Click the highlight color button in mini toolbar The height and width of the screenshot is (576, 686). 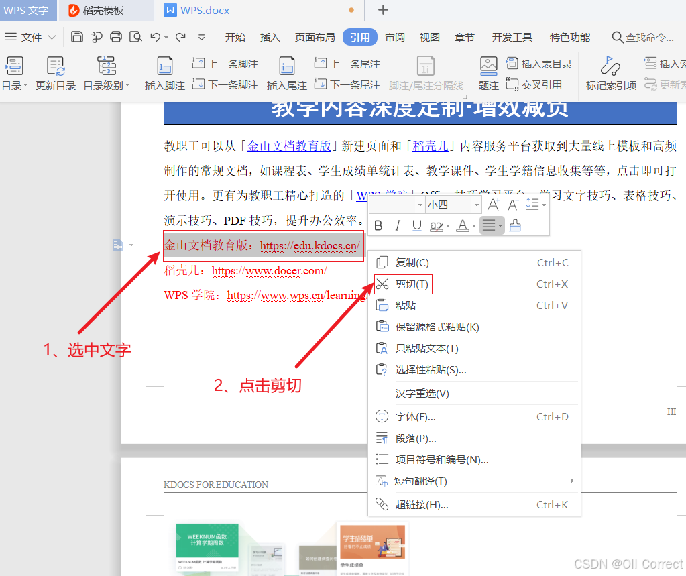point(436,226)
